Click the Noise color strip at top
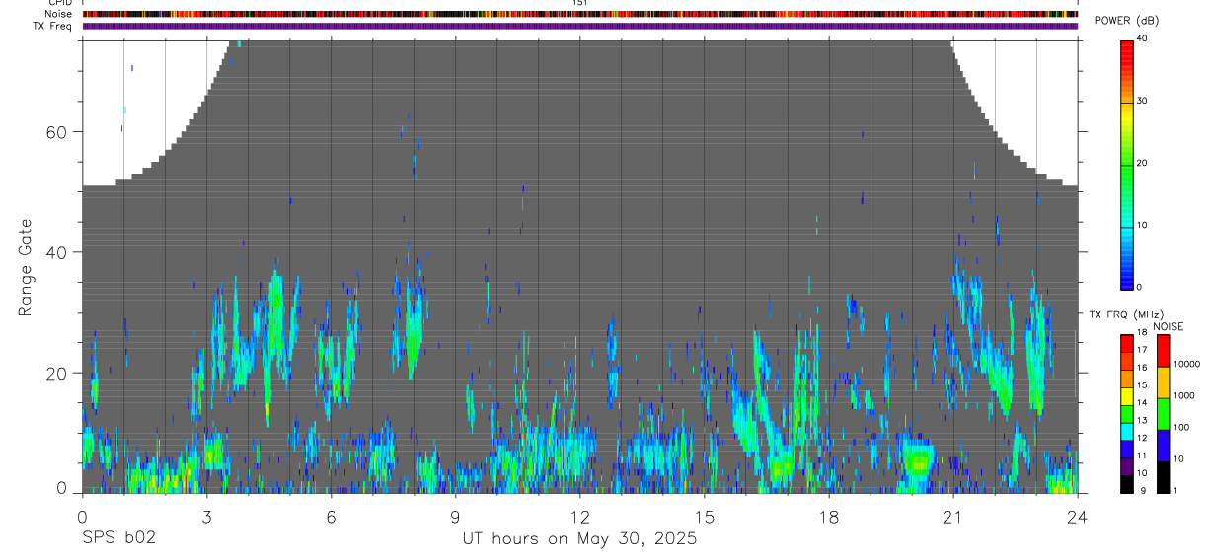This screenshot has width=1212, height=559. 579,15
